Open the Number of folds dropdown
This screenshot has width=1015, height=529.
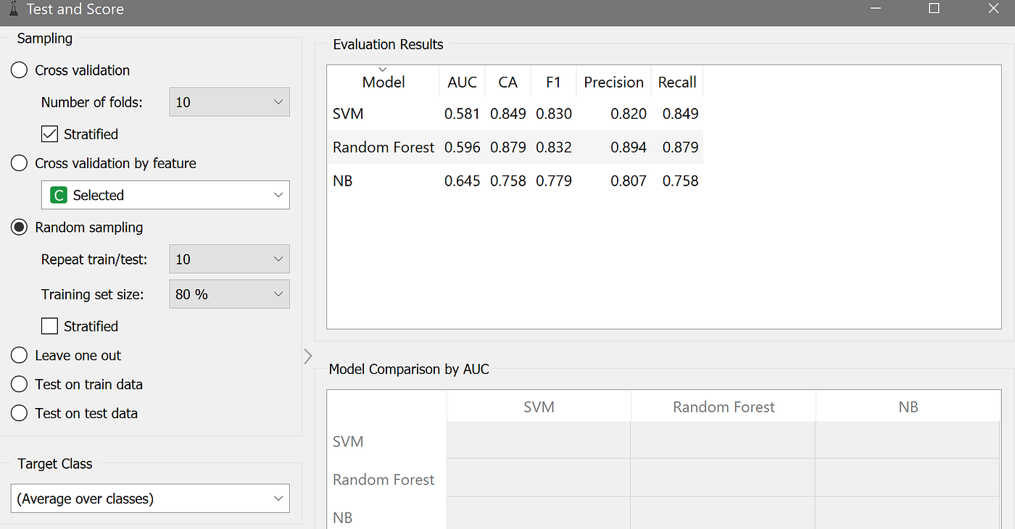(x=229, y=102)
